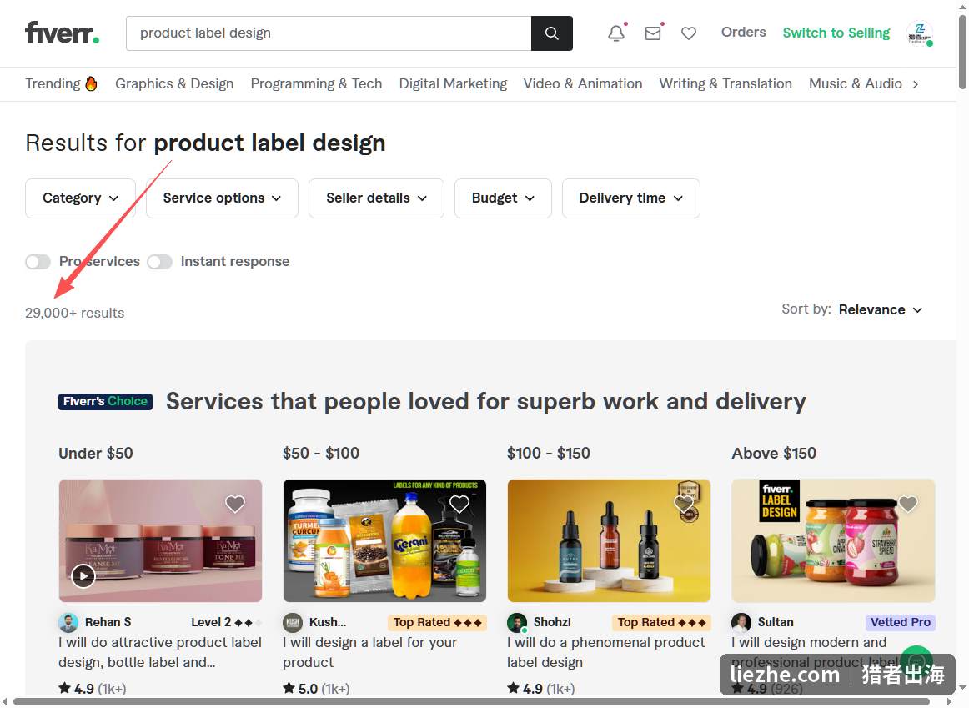This screenshot has height=708, width=969.
Task: Select the Graphics & Design menu
Action: pos(174,84)
